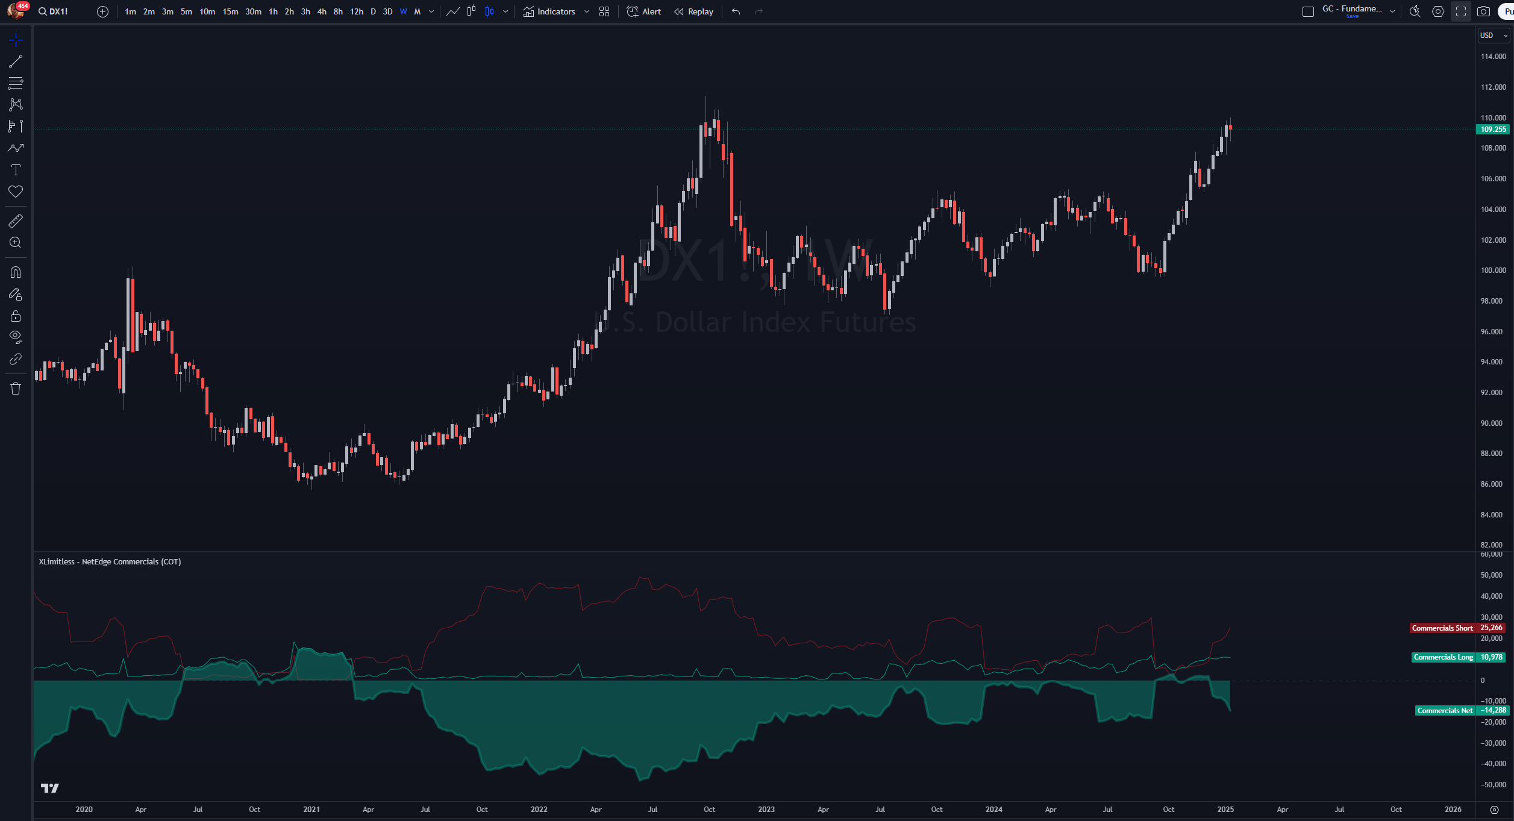The image size is (1514, 821).
Task: Toggle magnet mode in left toolbar
Action: coord(16,272)
